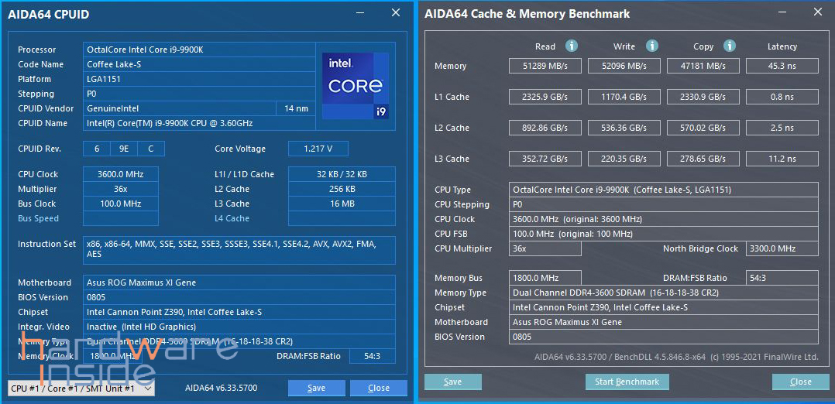Screen dimensions: 835x404
Task: Minimize the Cache & Memory Benchmark window
Action: click(782, 13)
